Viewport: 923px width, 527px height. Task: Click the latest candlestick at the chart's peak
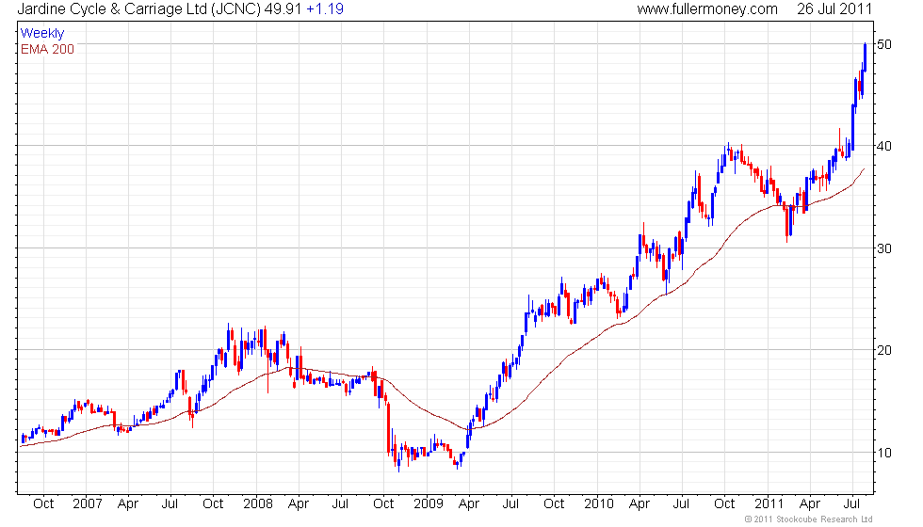865,55
